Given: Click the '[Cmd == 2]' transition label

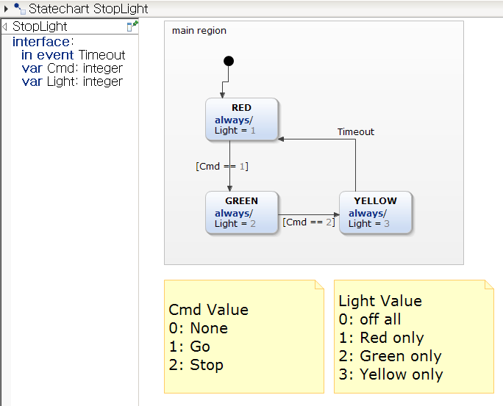Looking at the screenshot, I should [309, 222].
